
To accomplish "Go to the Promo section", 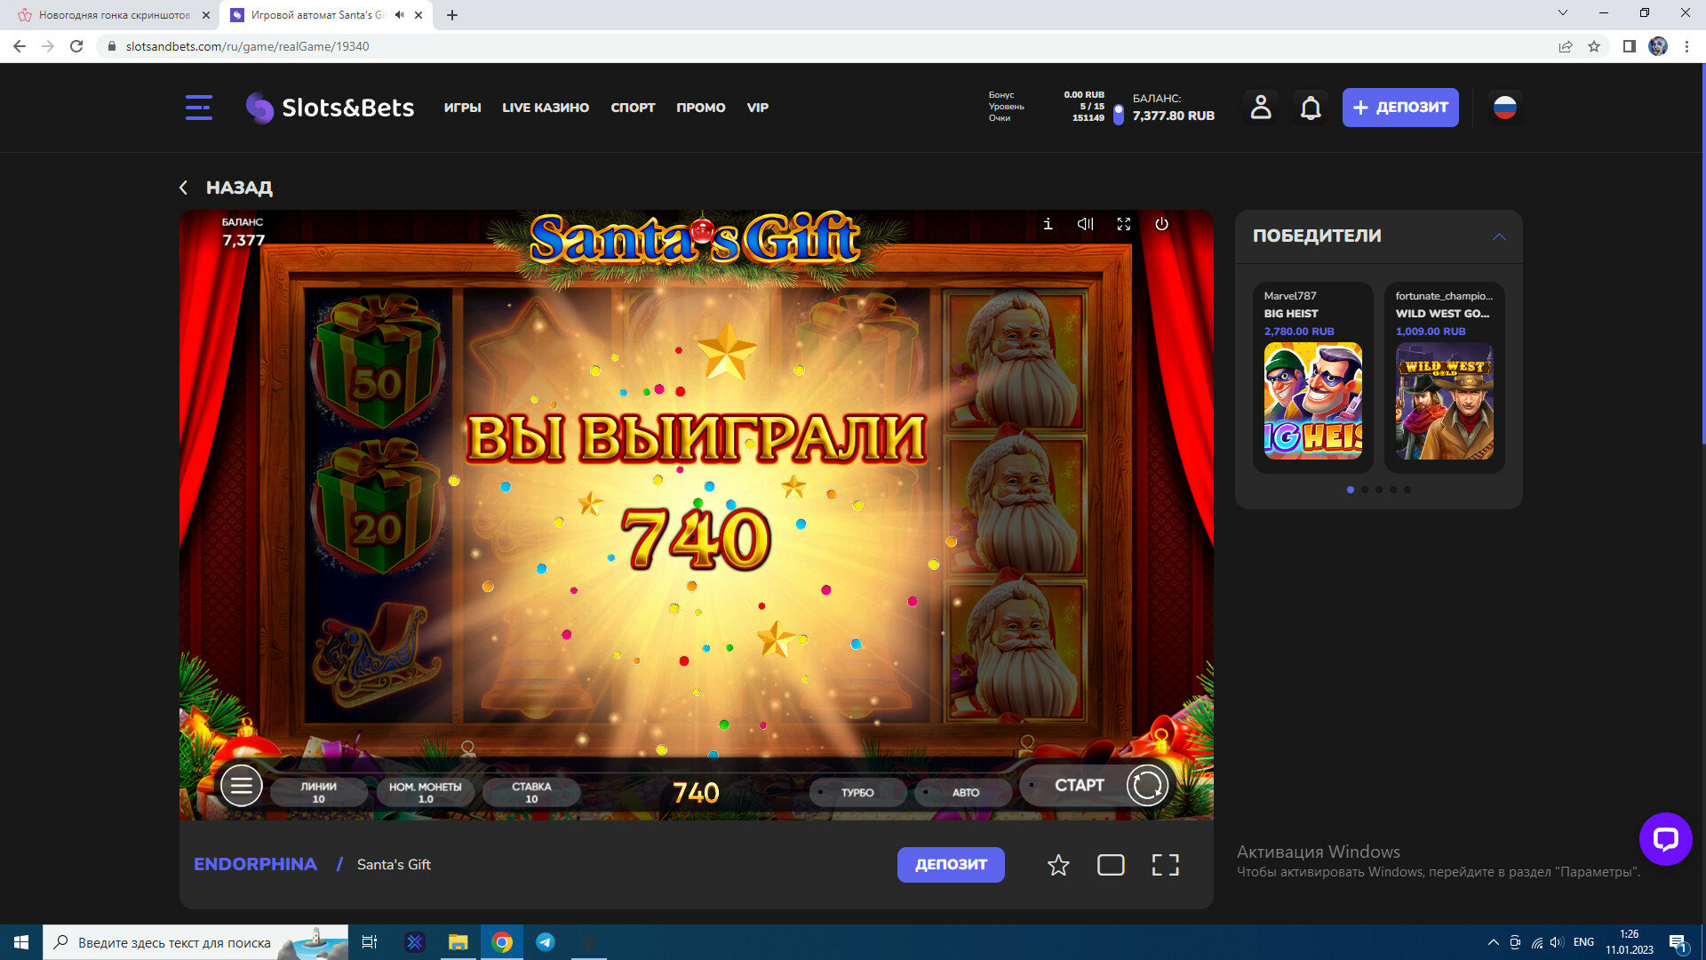I will point(700,108).
